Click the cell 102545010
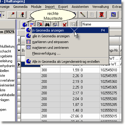This screenshot has height=125, width=125. [110, 70]
